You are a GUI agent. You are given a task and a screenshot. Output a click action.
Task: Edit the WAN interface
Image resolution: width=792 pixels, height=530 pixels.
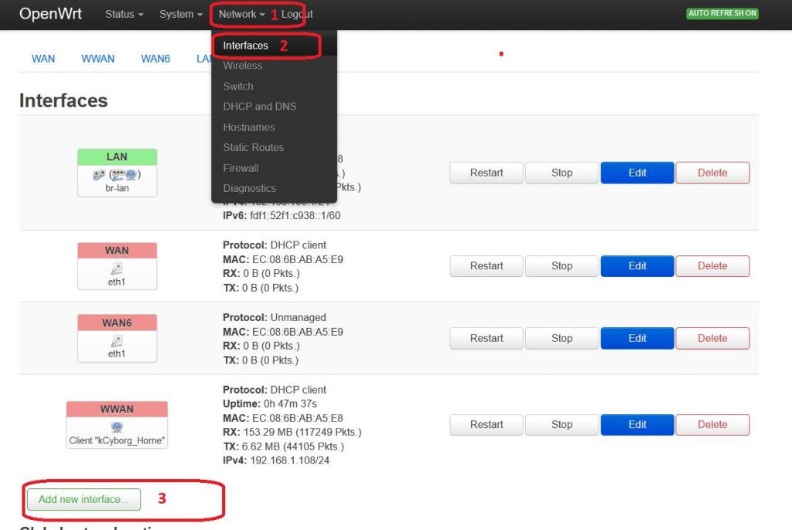click(x=637, y=265)
